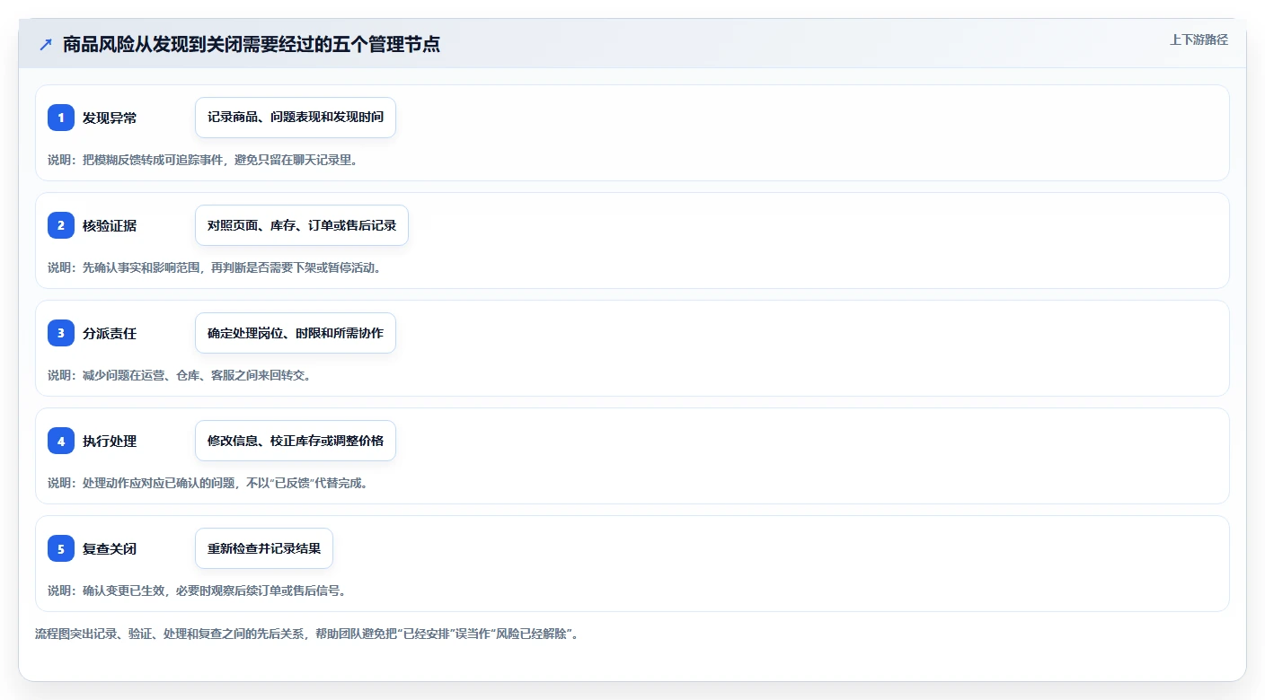
Task: Click the title 商品风险从发现到关闭需要经过的五个管理节点
Action: pyautogui.click(x=251, y=44)
